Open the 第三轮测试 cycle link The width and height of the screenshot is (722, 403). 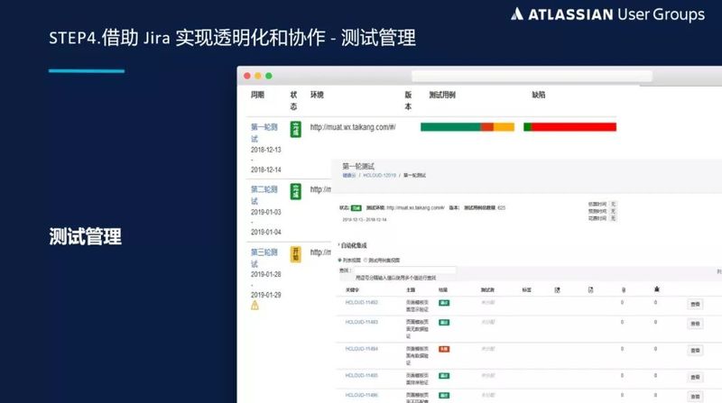(264, 258)
